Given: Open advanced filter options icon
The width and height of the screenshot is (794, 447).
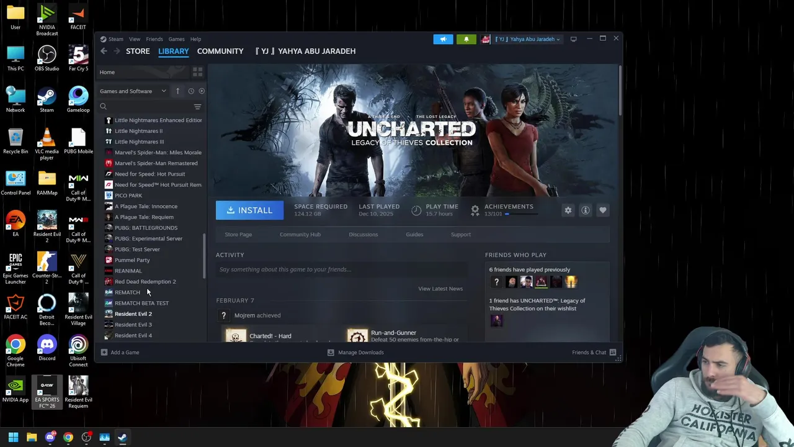Looking at the screenshot, I should coord(197,107).
